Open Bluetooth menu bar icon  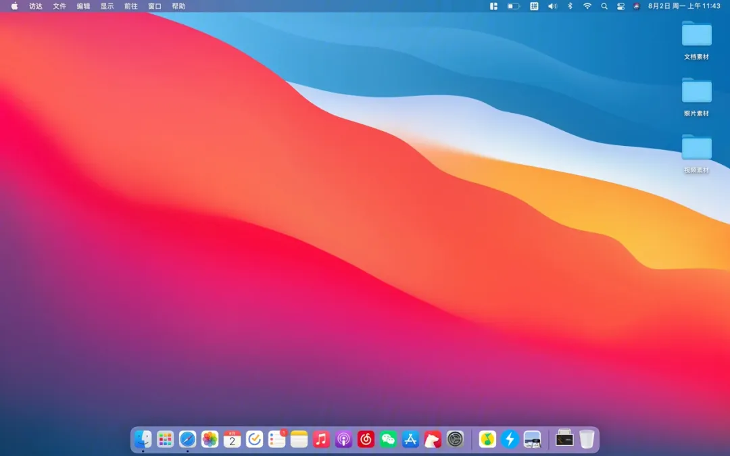coord(570,6)
